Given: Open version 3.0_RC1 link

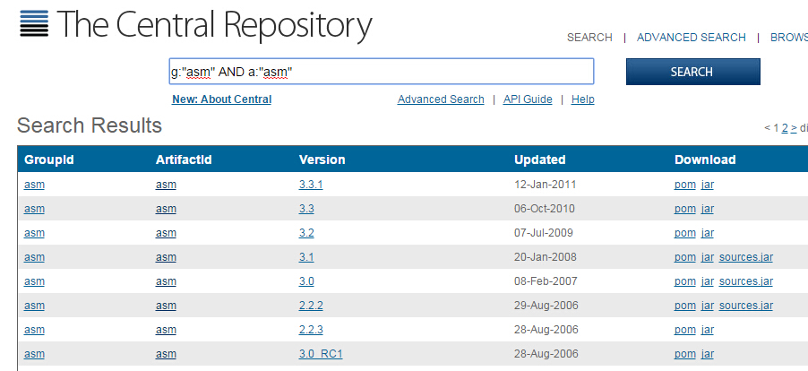Looking at the screenshot, I should coord(321,354).
